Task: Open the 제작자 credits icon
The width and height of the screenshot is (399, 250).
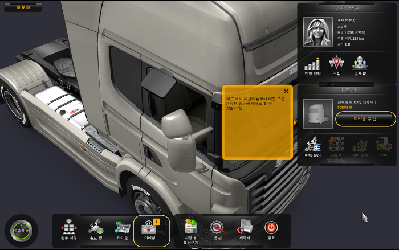Action: pyautogui.click(x=245, y=229)
